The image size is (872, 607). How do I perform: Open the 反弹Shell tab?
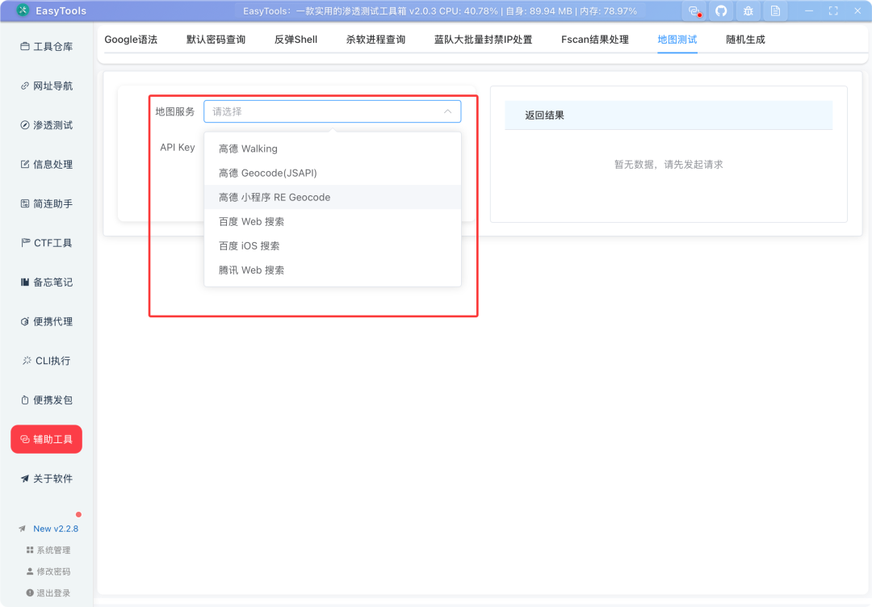click(x=296, y=40)
